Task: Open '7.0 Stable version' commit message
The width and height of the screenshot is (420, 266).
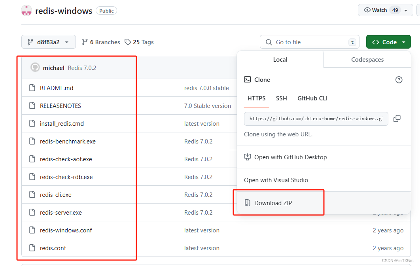Action: (x=207, y=106)
